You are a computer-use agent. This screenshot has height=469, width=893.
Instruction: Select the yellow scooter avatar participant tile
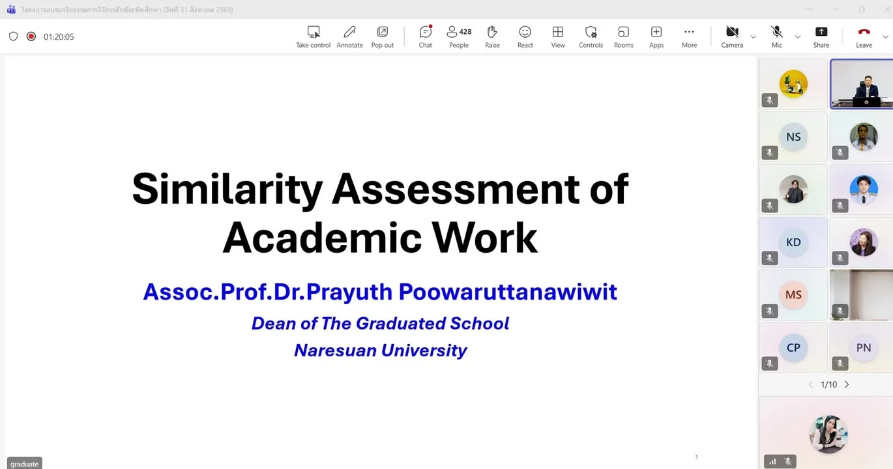tap(793, 83)
